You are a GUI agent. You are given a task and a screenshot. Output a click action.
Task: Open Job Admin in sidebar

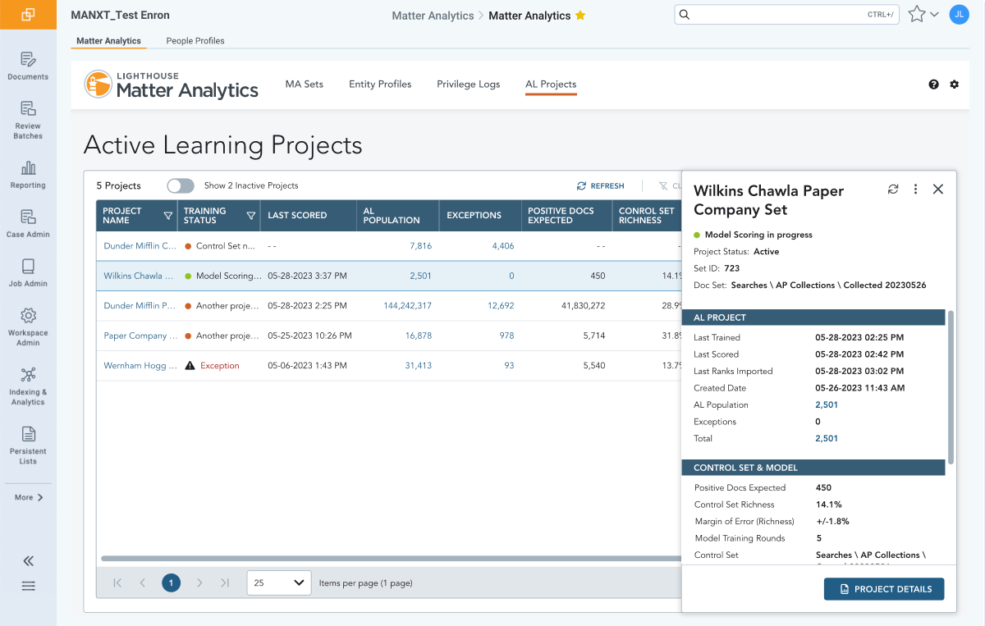[x=28, y=272]
